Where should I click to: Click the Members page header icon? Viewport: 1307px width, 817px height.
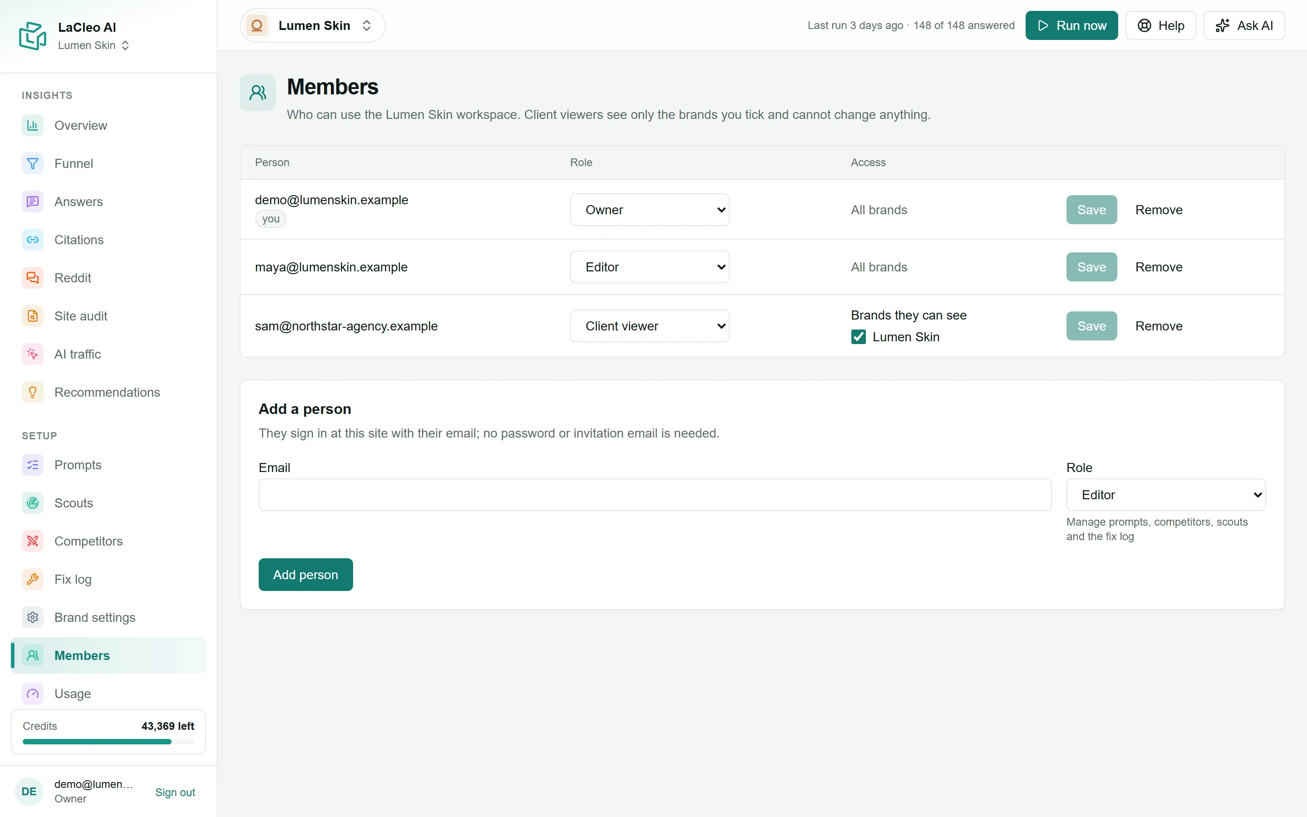(x=258, y=93)
